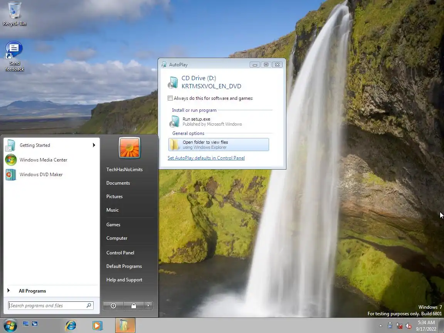Screen dimensions: 444x333
Task: Click the taskbar clock showing 5:34 AM
Action: [x=426, y=326]
